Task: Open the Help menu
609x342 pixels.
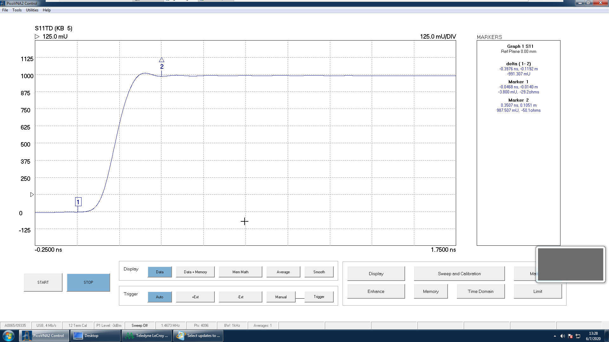Action: point(47,10)
